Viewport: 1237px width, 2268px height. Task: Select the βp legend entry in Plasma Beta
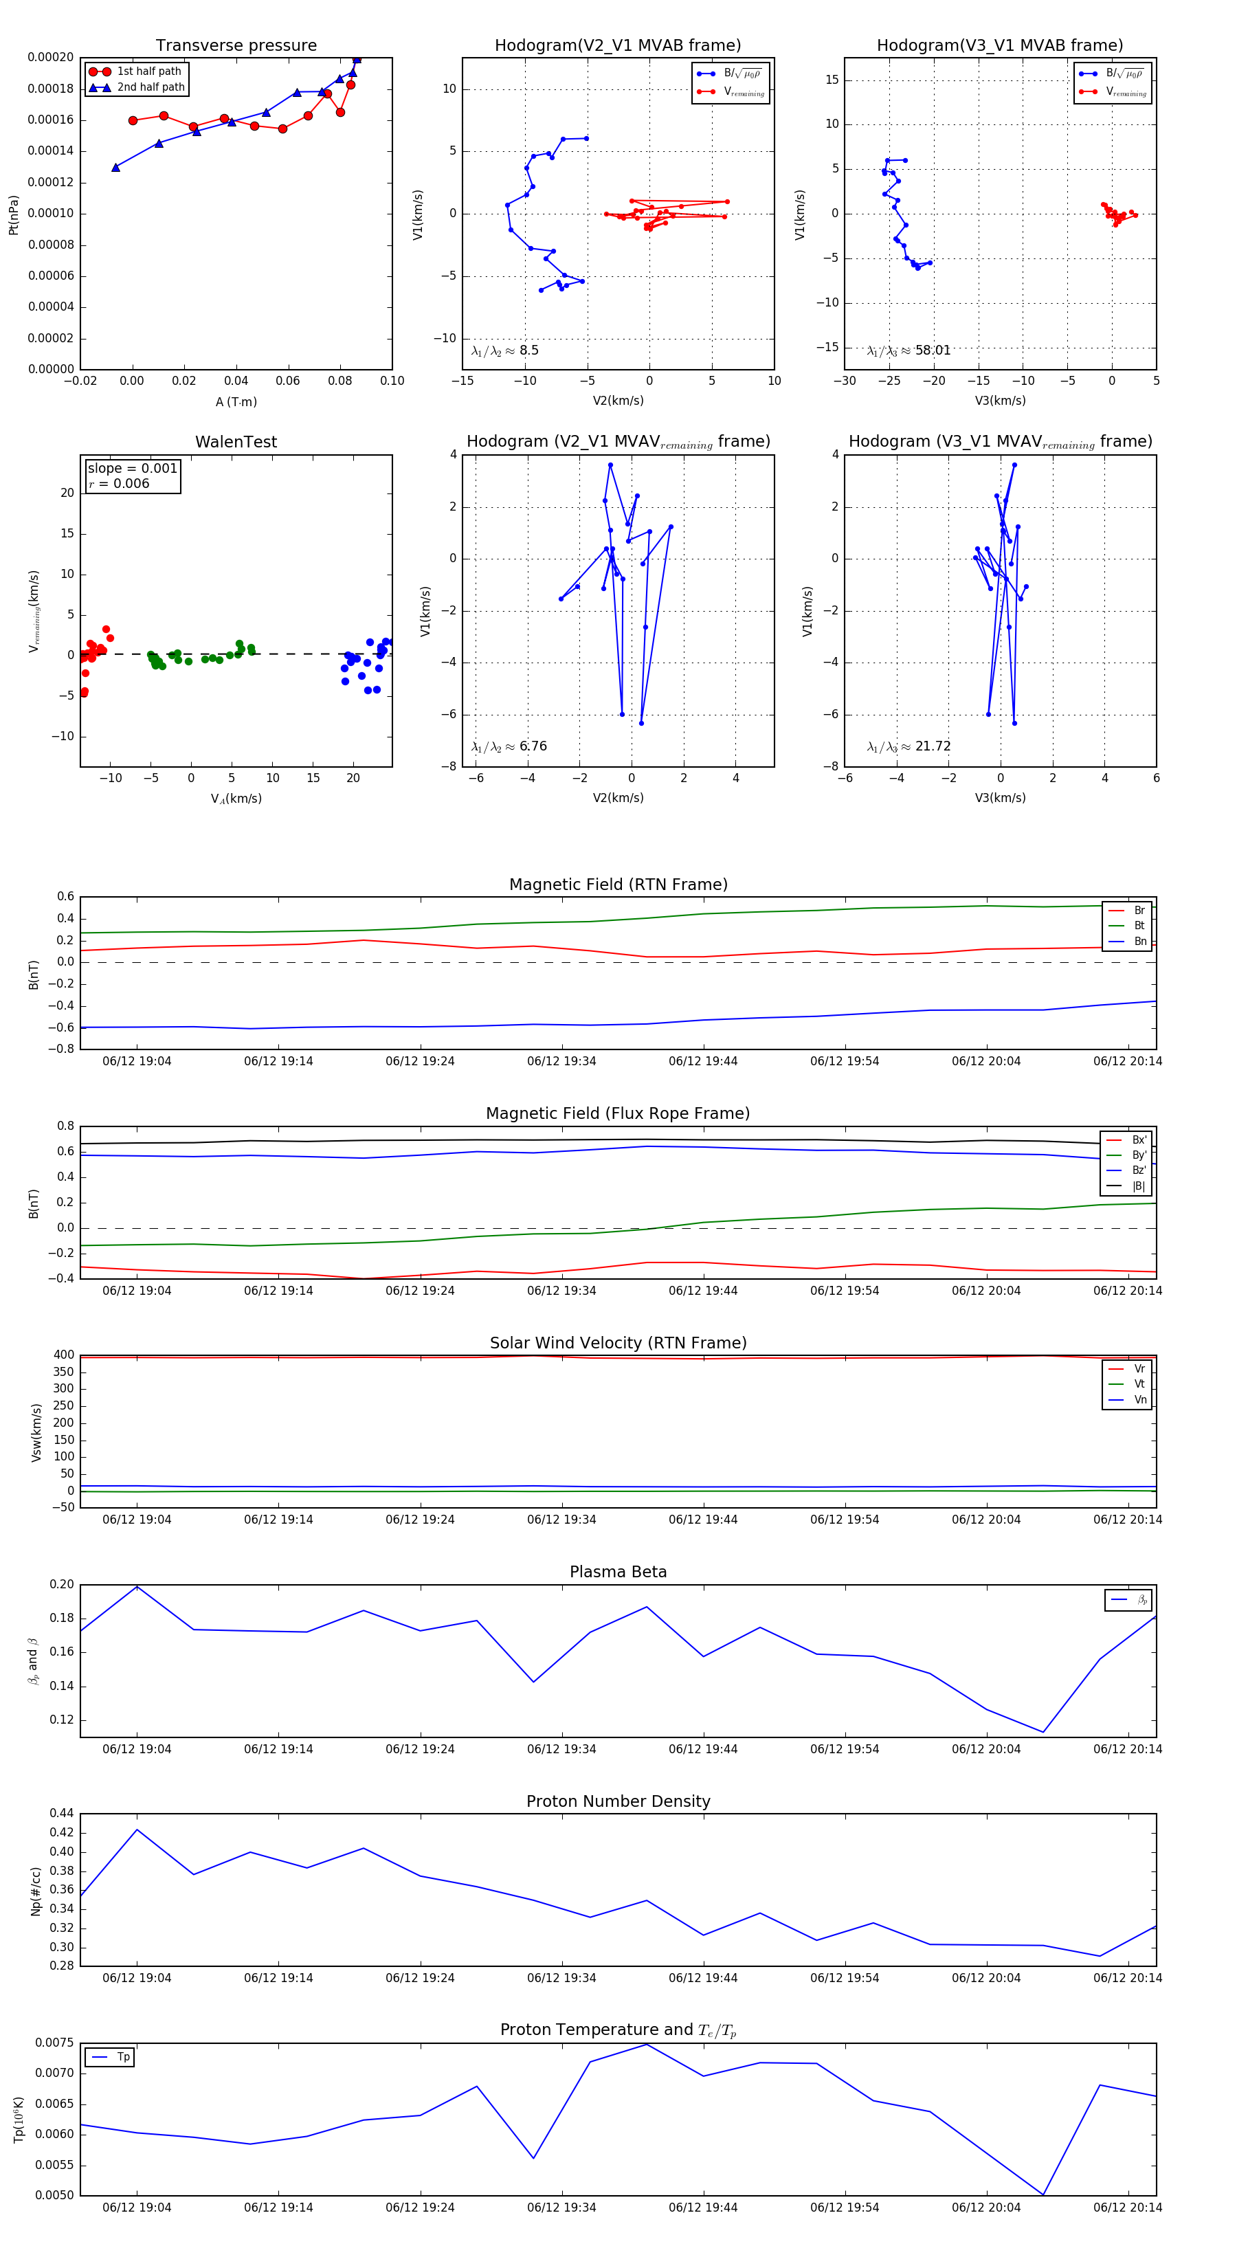pos(1128,1600)
